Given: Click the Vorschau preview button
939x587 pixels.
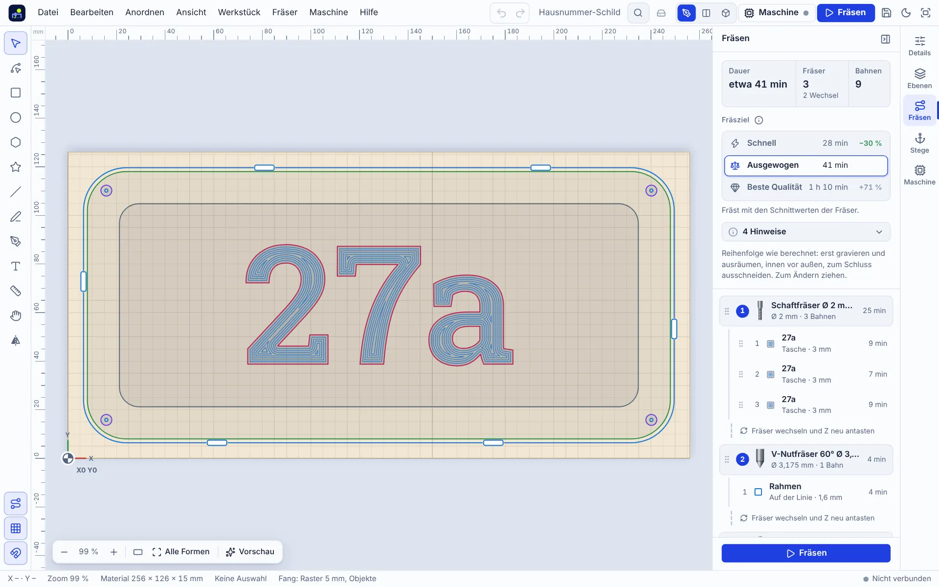Looking at the screenshot, I should (x=250, y=552).
